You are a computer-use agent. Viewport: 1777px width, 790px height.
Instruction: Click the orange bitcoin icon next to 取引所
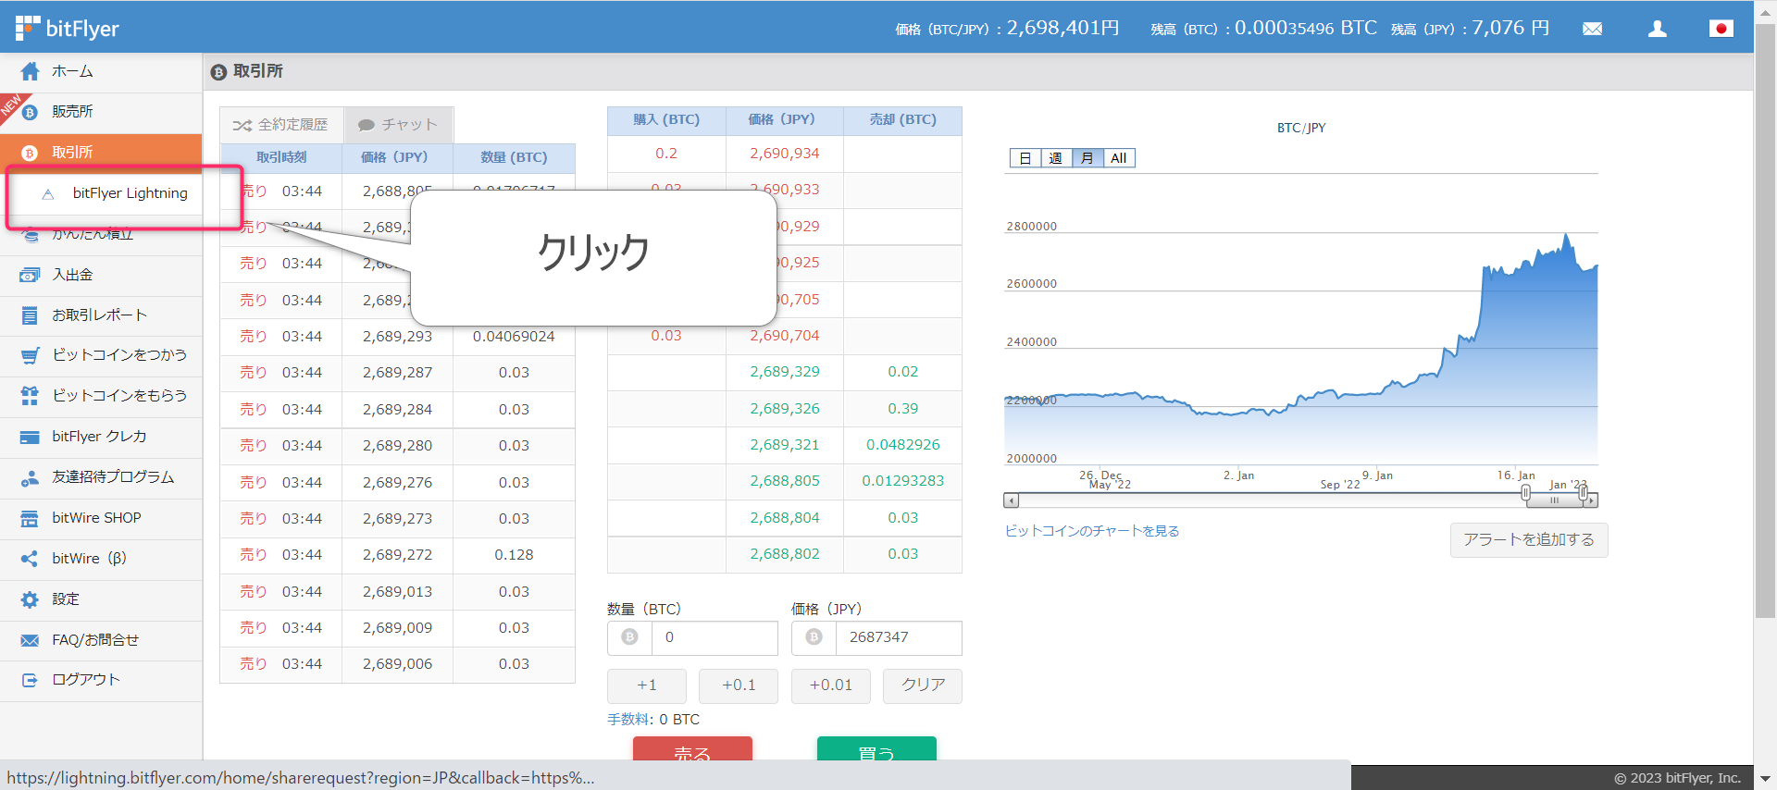[x=30, y=153]
